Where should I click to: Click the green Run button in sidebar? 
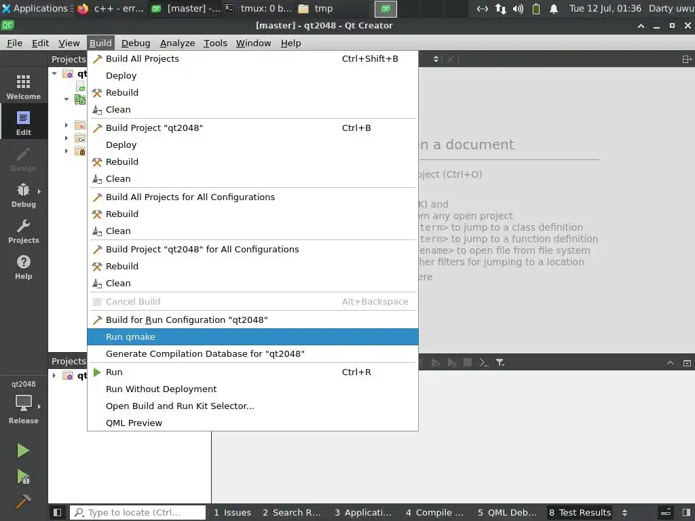click(x=23, y=450)
